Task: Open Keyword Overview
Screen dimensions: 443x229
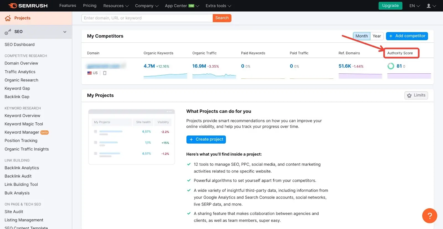Action: [22, 116]
